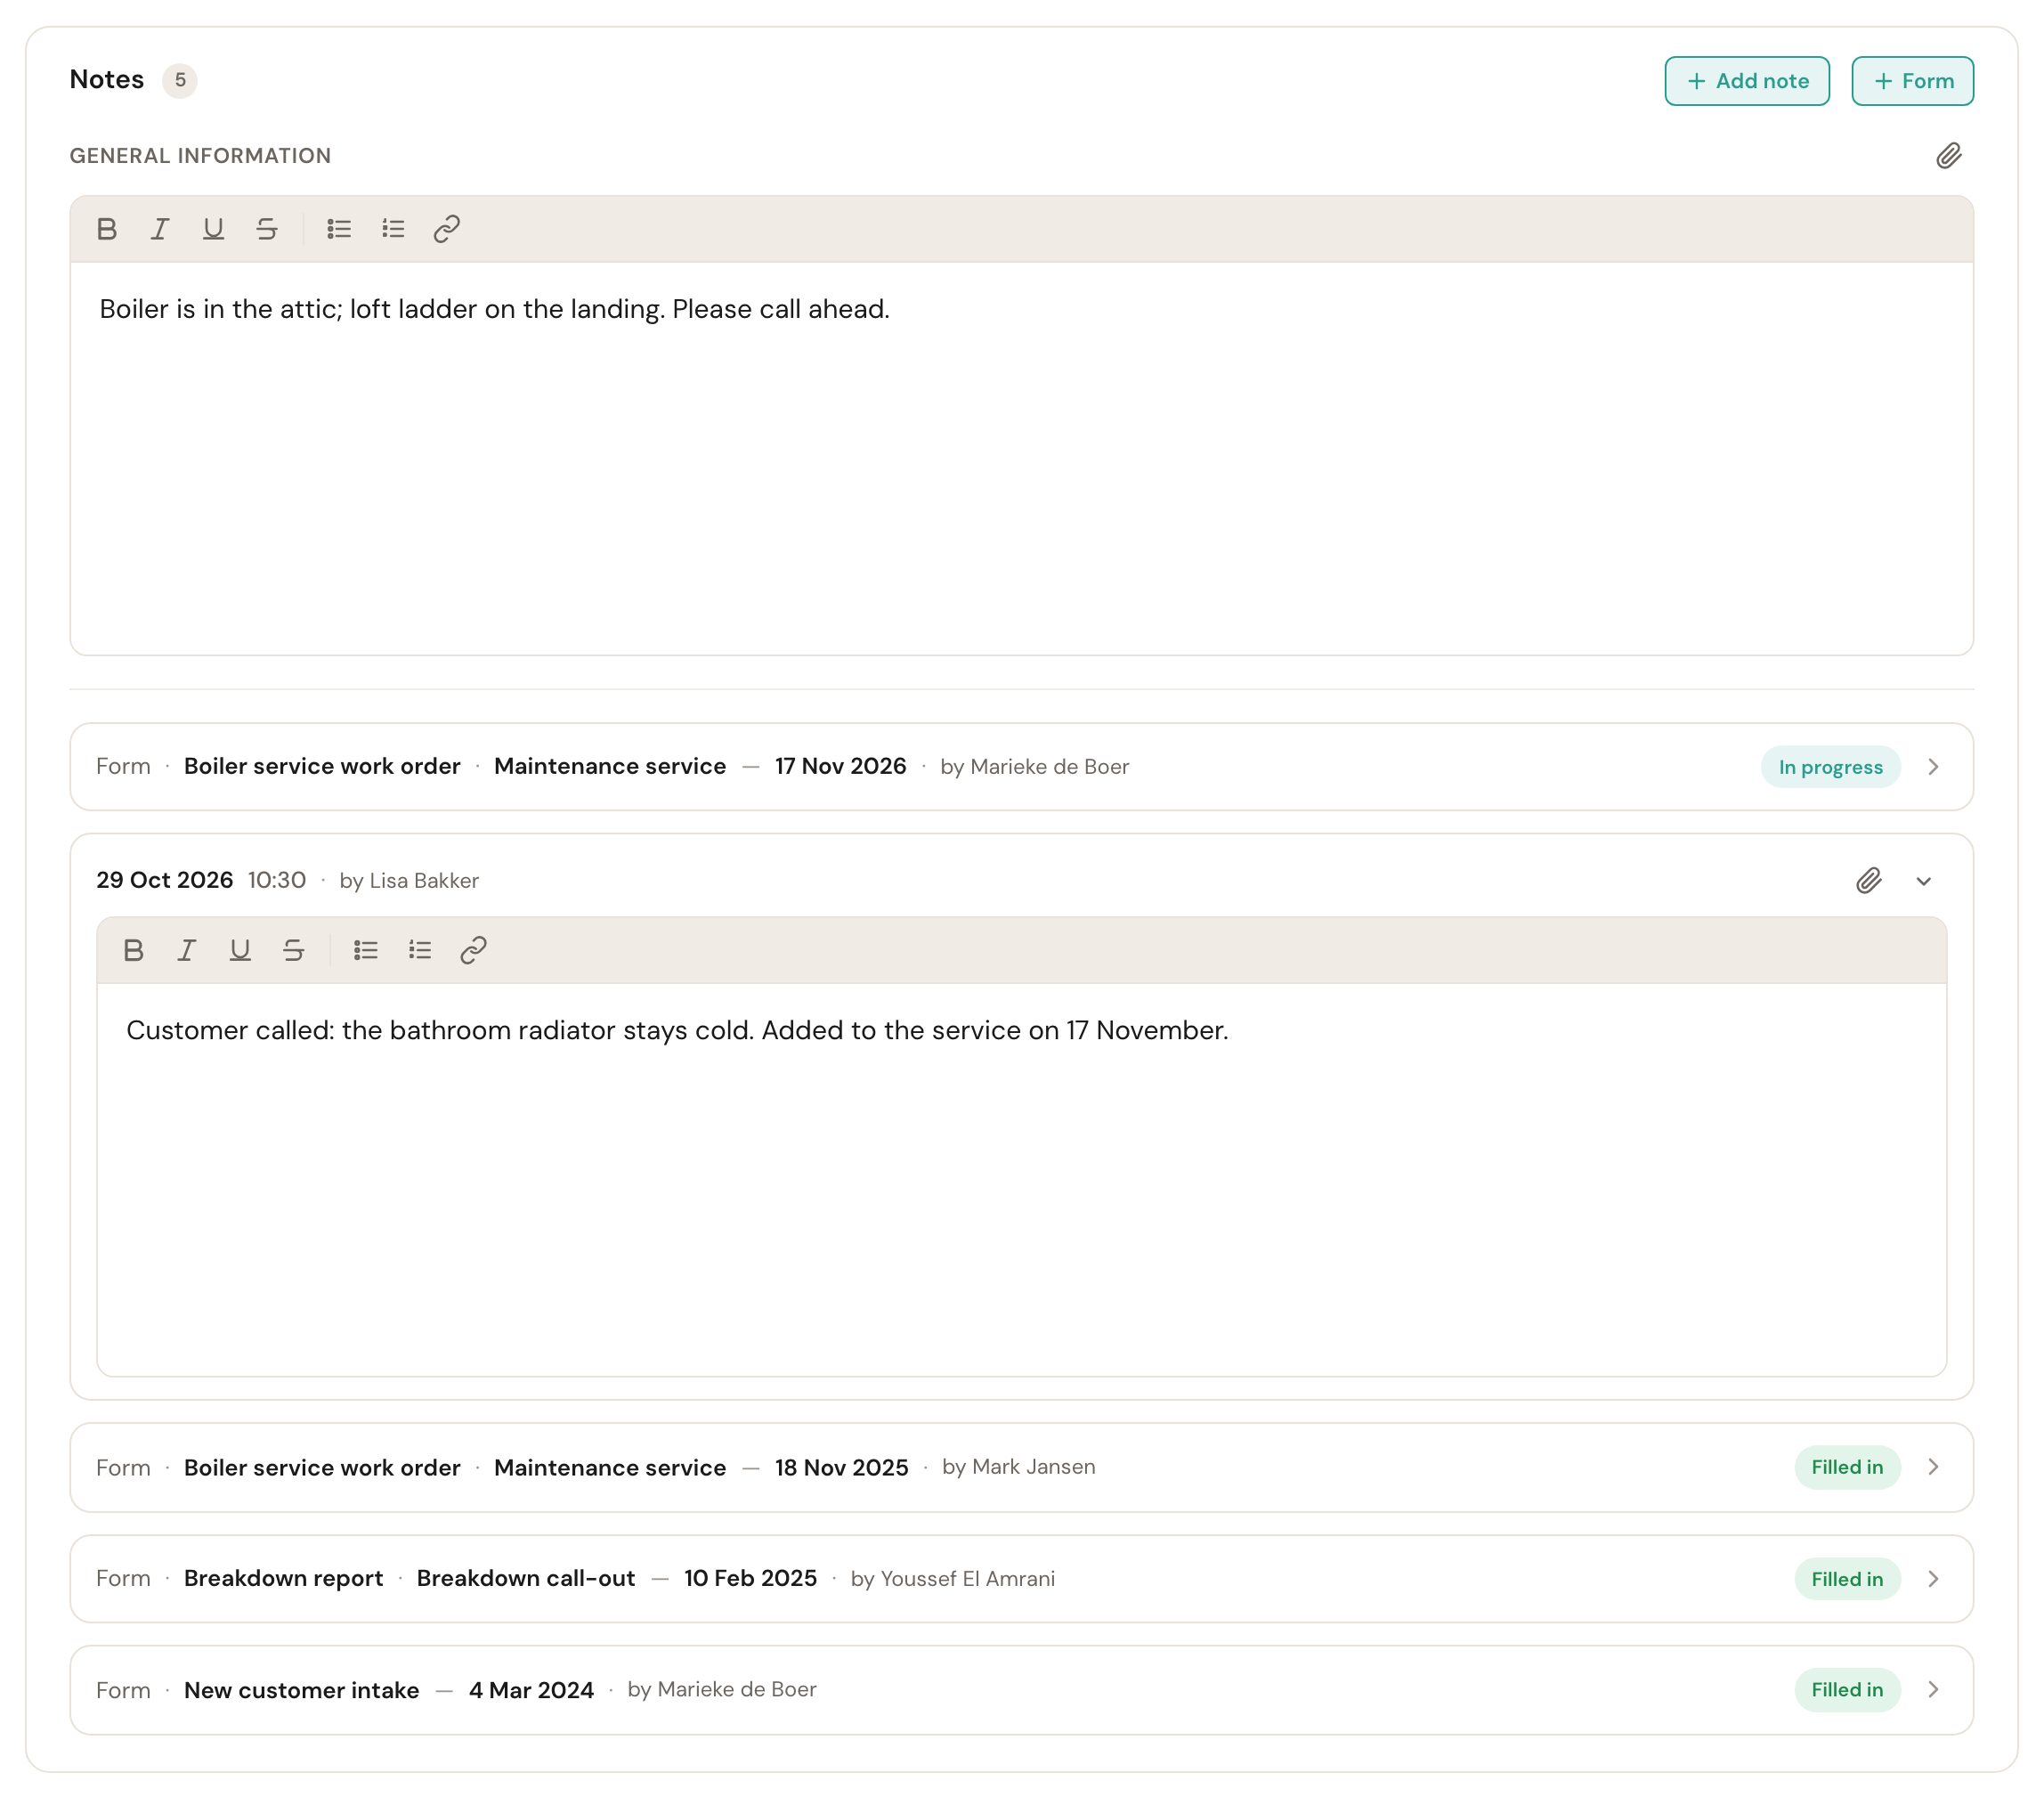
Task: Open New customer intake form chevron
Action: tap(1933, 1690)
